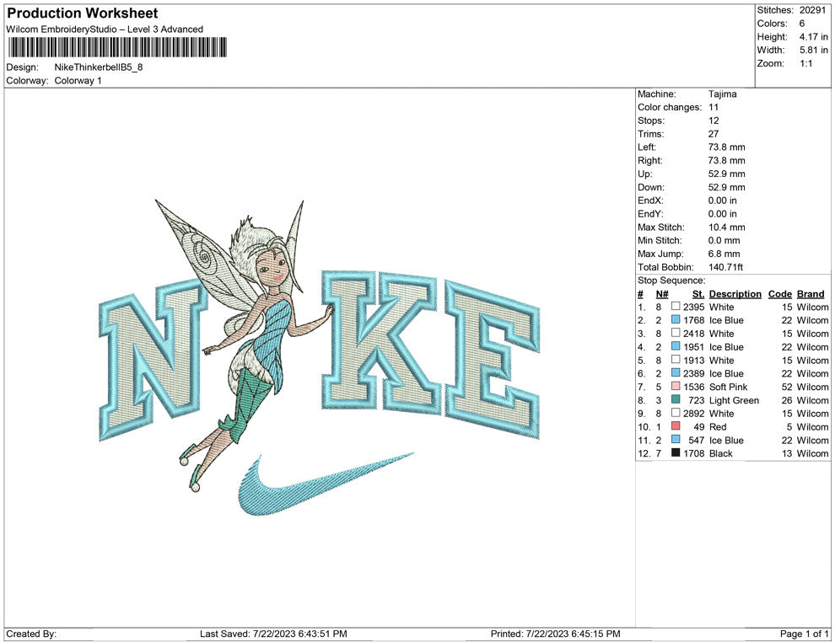The width and height of the screenshot is (835, 642).
Task: Select the Ice Blue swatch beside 1768
Action: point(676,319)
